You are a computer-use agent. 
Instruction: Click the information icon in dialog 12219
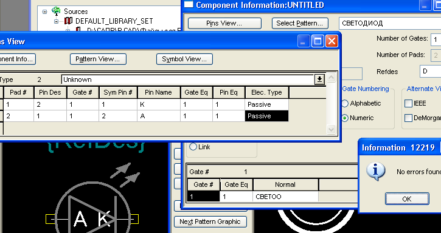pyautogui.click(x=375, y=171)
